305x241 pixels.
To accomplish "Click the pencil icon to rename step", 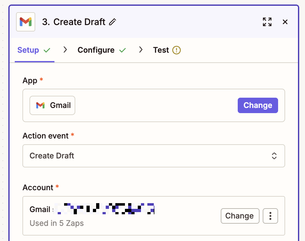I will [112, 22].
